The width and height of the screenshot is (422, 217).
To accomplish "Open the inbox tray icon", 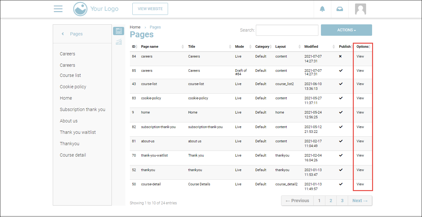I will pyautogui.click(x=340, y=9).
